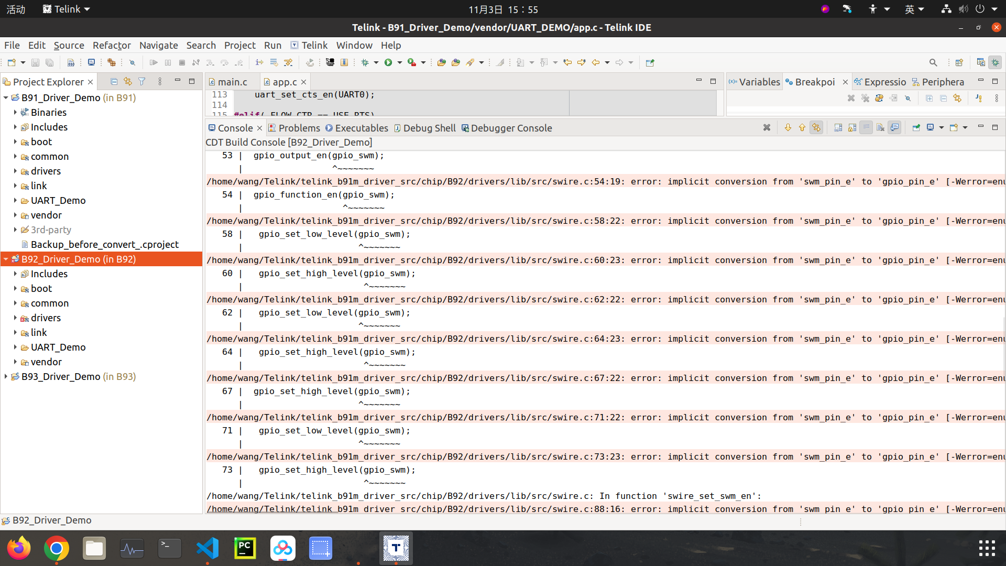Click the Remove All Breakpoints icon
Image resolution: width=1006 pixels, height=566 pixels.
[x=865, y=98]
